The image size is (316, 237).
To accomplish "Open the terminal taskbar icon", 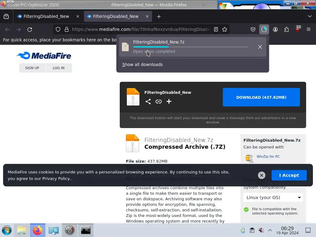I will point(86,230).
